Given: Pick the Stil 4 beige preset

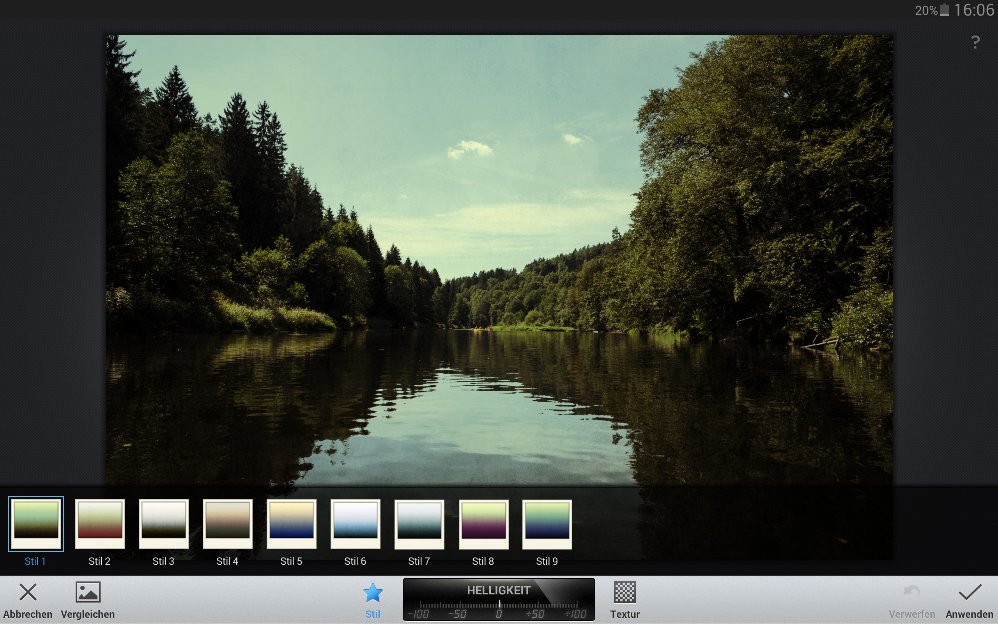Looking at the screenshot, I should (x=228, y=524).
